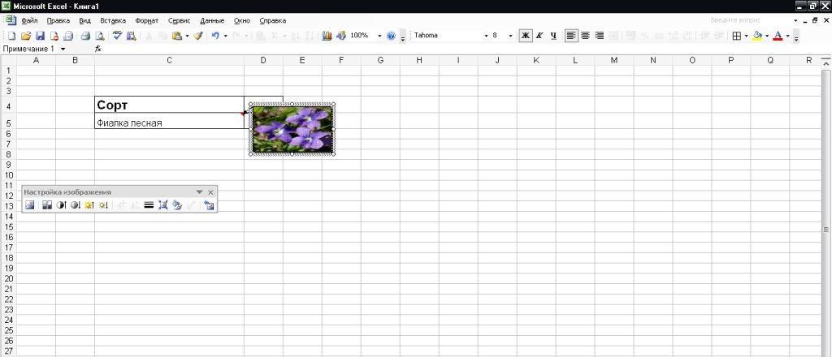Click column C header
This screenshot has width=832, height=357.
coord(169,60)
